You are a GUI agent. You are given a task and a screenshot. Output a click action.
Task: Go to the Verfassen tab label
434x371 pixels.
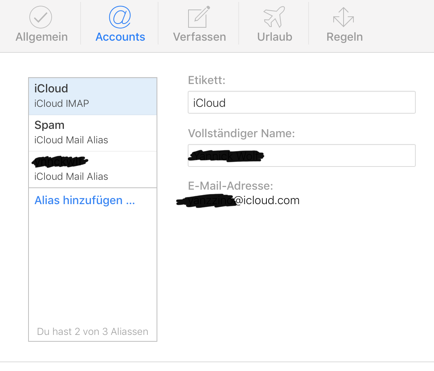200,37
